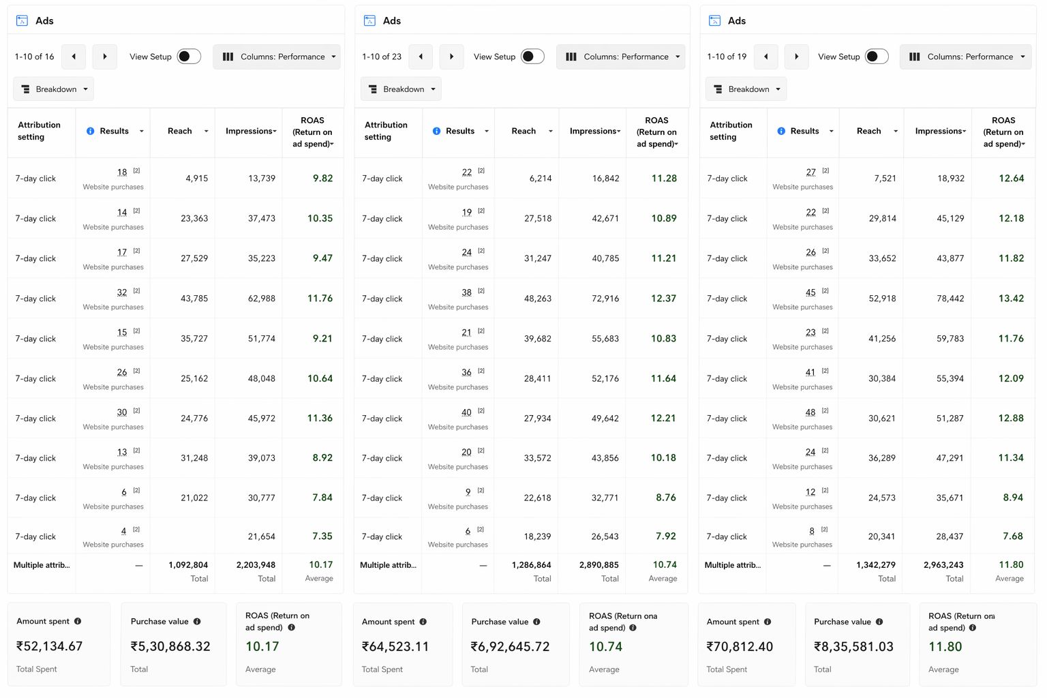Expand Results column arrow in 1-10 of 16 panel
1047x698 pixels.
pyautogui.click(x=141, y=132)
